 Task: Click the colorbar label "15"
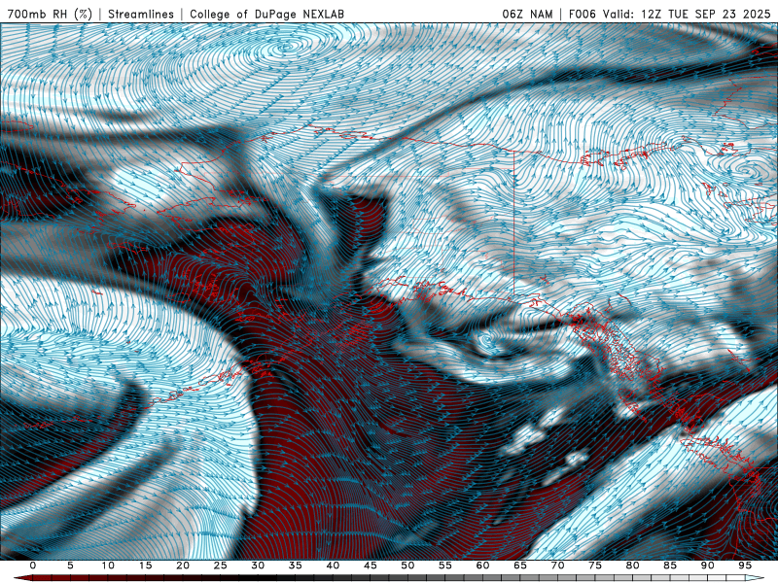145,566
